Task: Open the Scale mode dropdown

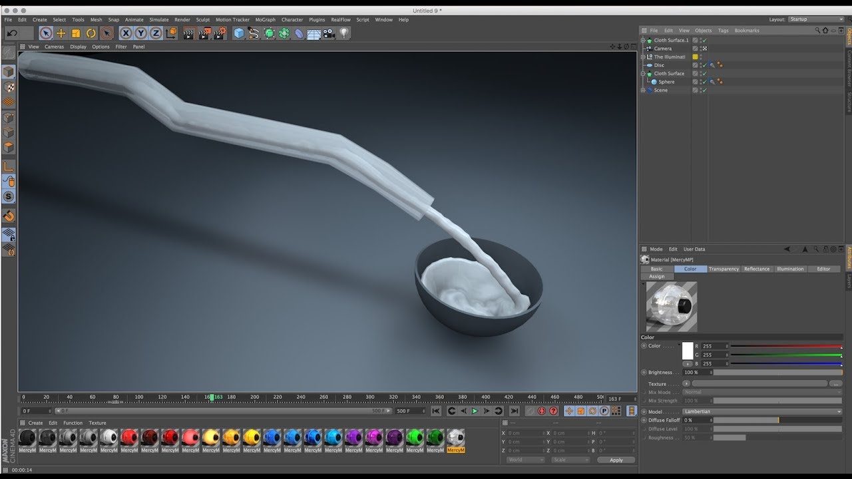Action: click(x=570, y=460)
